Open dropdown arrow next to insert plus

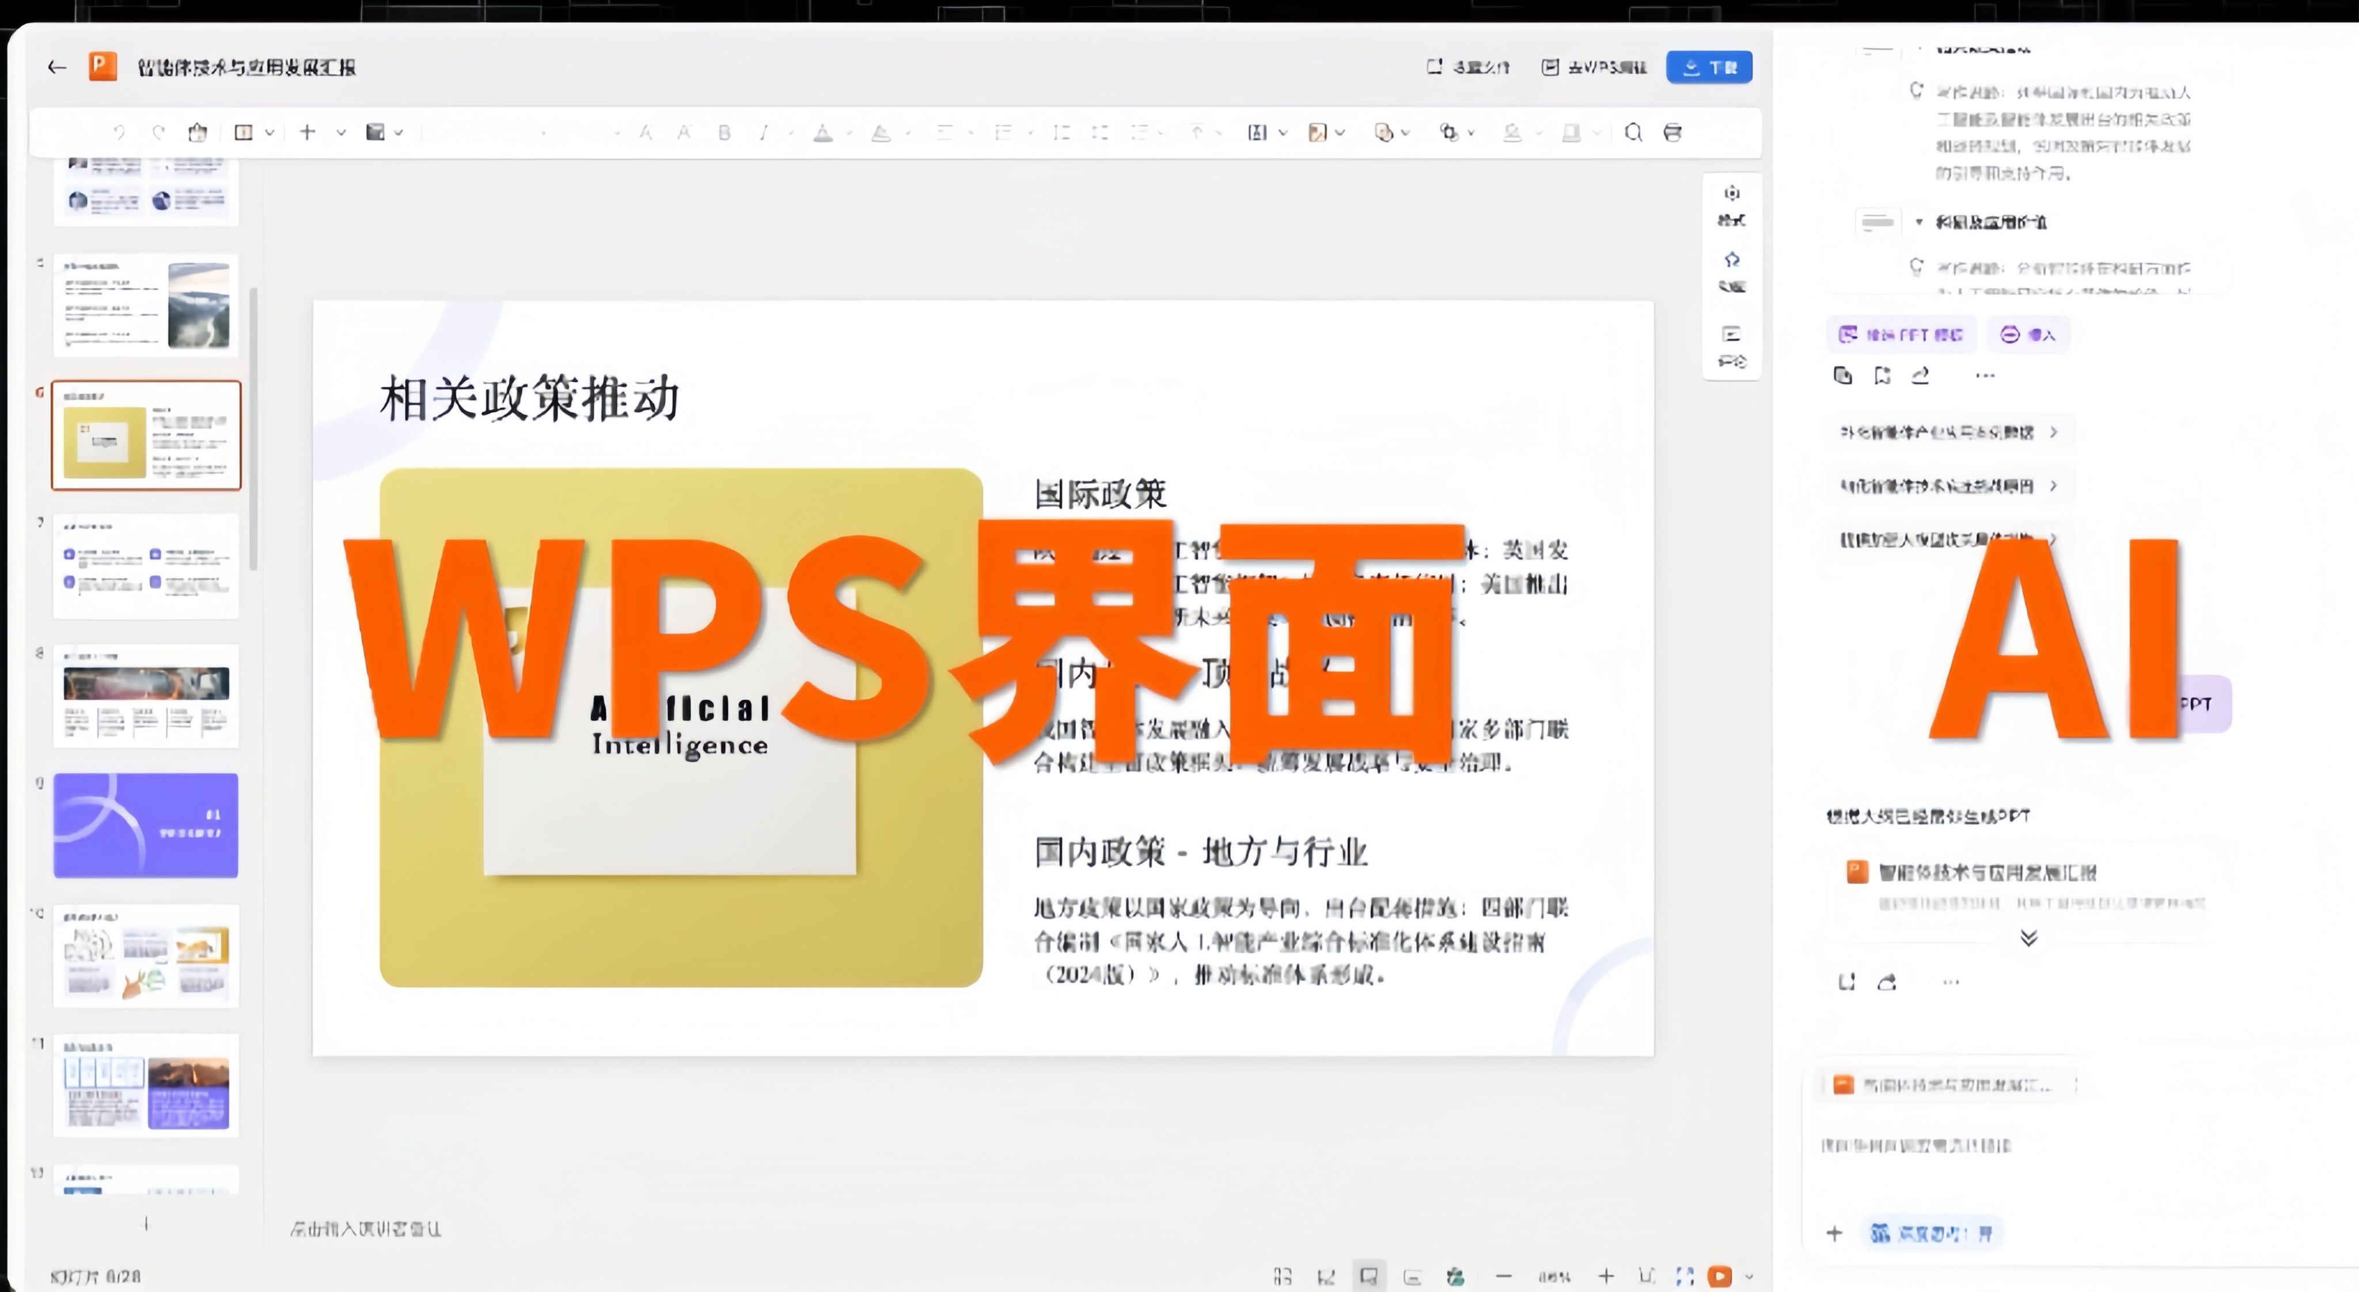coord(341,133)
